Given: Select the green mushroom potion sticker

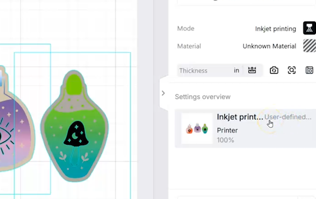Looking at the screenshot, I should pos(74,126).
